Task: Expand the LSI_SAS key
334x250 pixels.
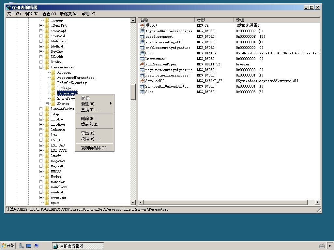Action: coord(41,146)
